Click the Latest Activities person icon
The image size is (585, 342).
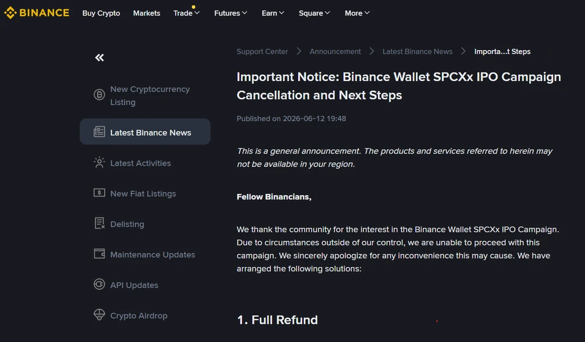pos(99,162)
